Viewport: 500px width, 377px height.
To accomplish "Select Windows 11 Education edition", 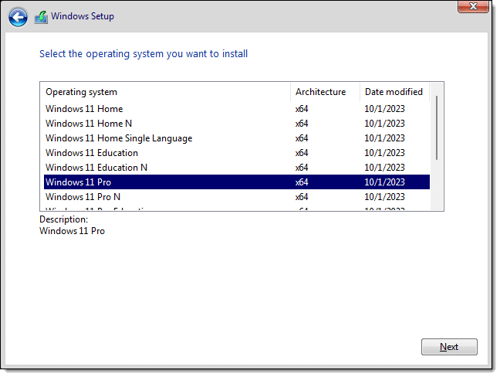I will (237, 153).
